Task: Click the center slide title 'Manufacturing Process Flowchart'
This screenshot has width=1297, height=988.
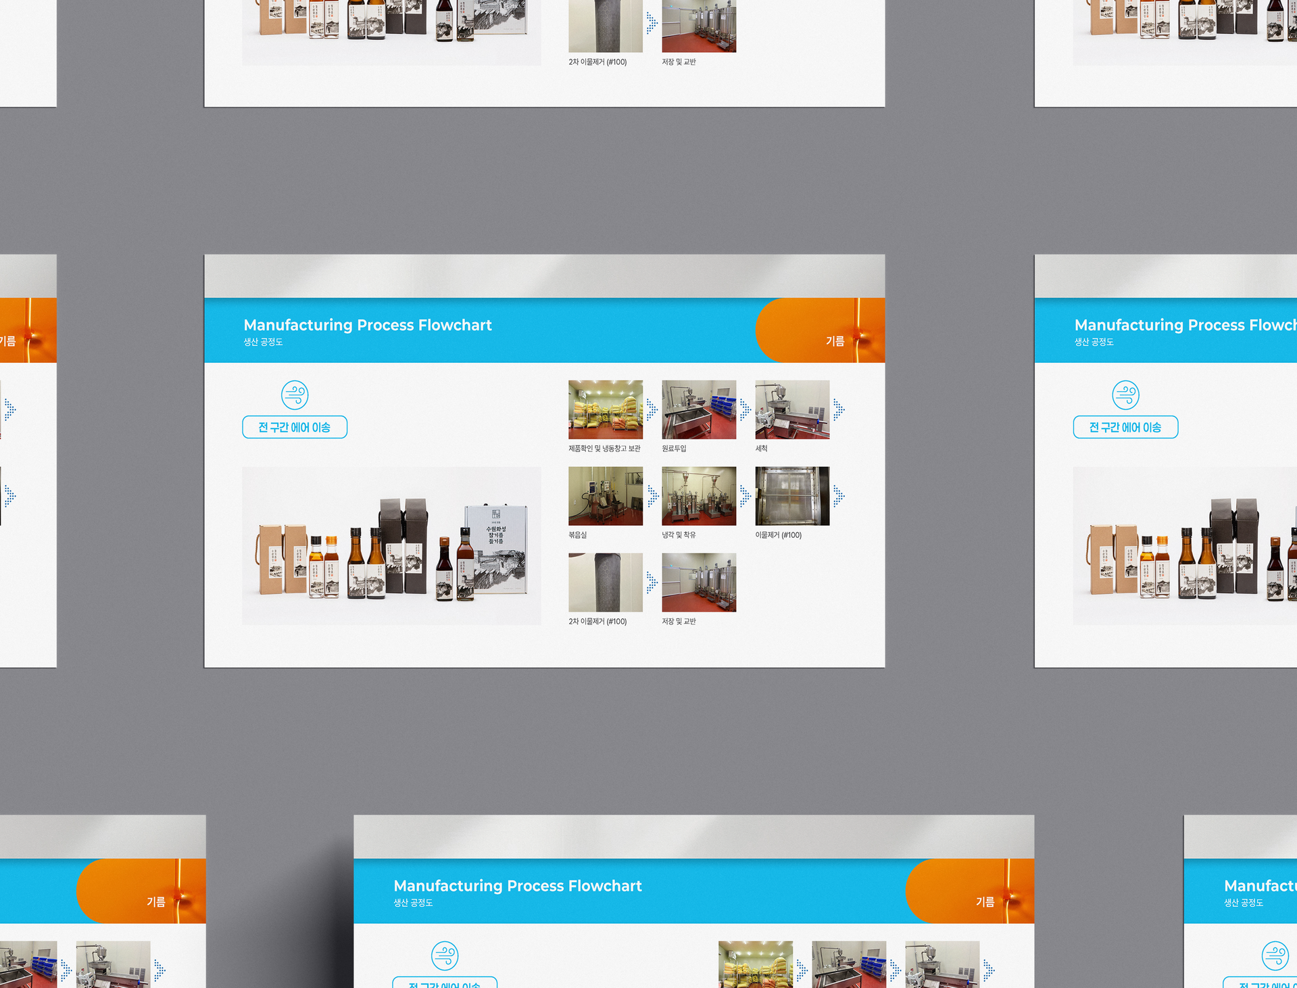Action: point(368,325)
